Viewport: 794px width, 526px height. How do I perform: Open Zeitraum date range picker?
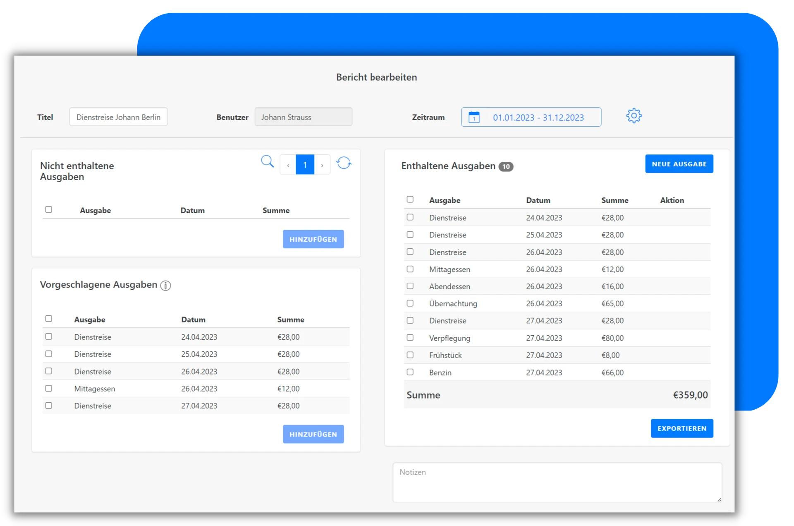point(538,117)
